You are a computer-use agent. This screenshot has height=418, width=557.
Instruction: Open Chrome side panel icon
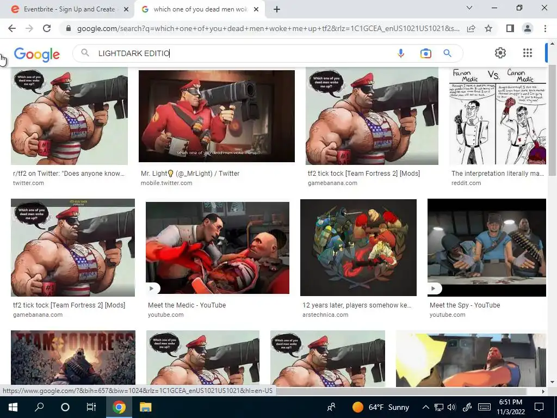tap(510, 28)
